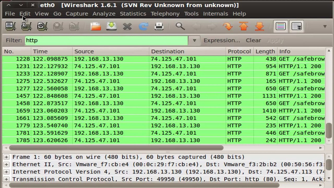Sort by the Length column header
The height and width of the screenshot is (188, 334).
coord(265,51)
